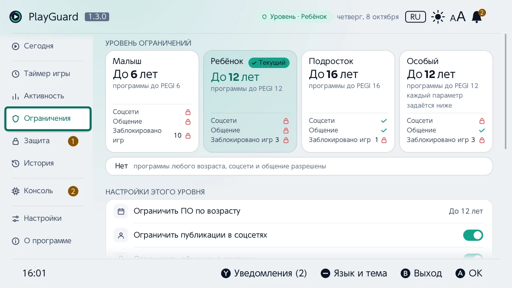Image resolution: width=512 pixels, height=288 pixels.
Task: Click the A button icon for OK
Action: (x=460, y=274)
